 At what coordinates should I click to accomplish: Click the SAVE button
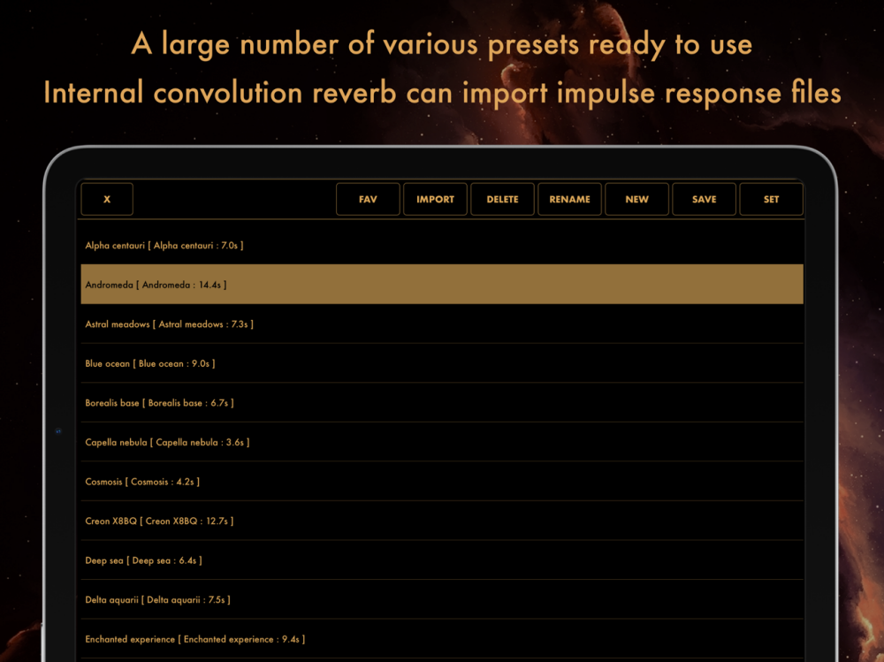click(x=705, y=199)
